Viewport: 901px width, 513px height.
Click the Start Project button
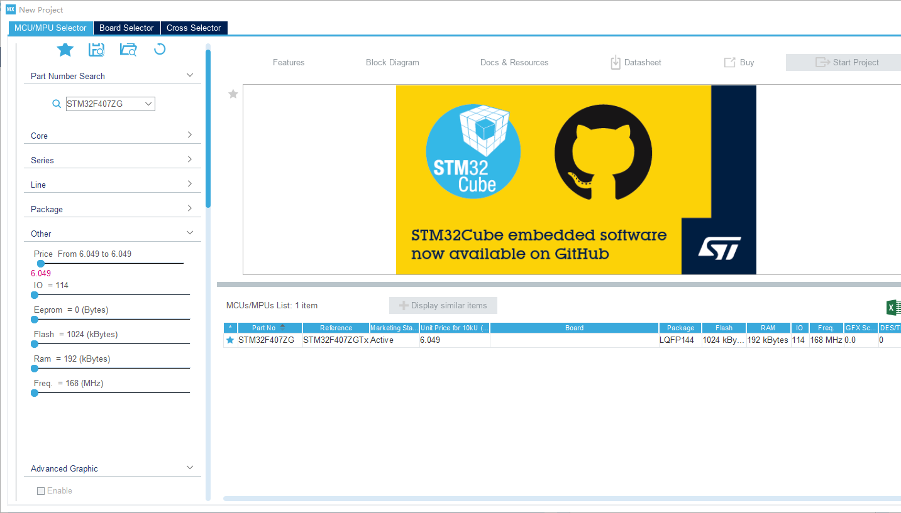point(843,62)
